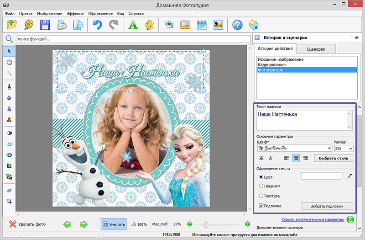The height and width of the screenshot is (240, 365).
Task: Select the Текстура radio button
Action: click(261, 196)
